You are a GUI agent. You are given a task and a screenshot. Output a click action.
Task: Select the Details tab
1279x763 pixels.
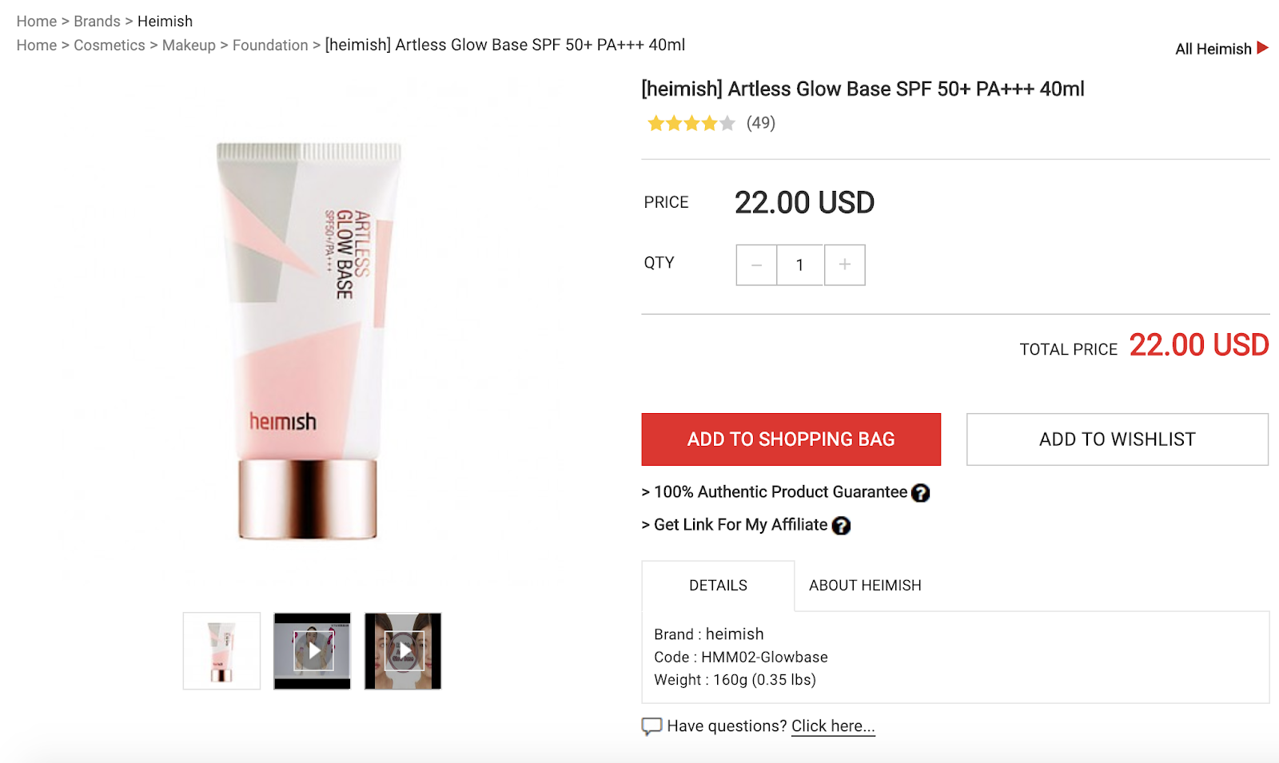point(718,586)
